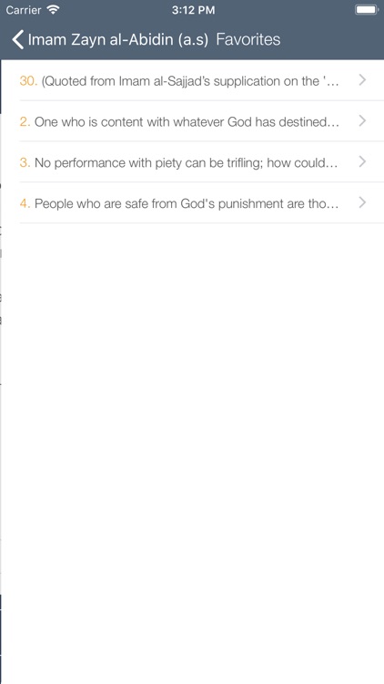Tap the 3:12 PM clock in status bar
384x684 pixels.
point(193,10)
